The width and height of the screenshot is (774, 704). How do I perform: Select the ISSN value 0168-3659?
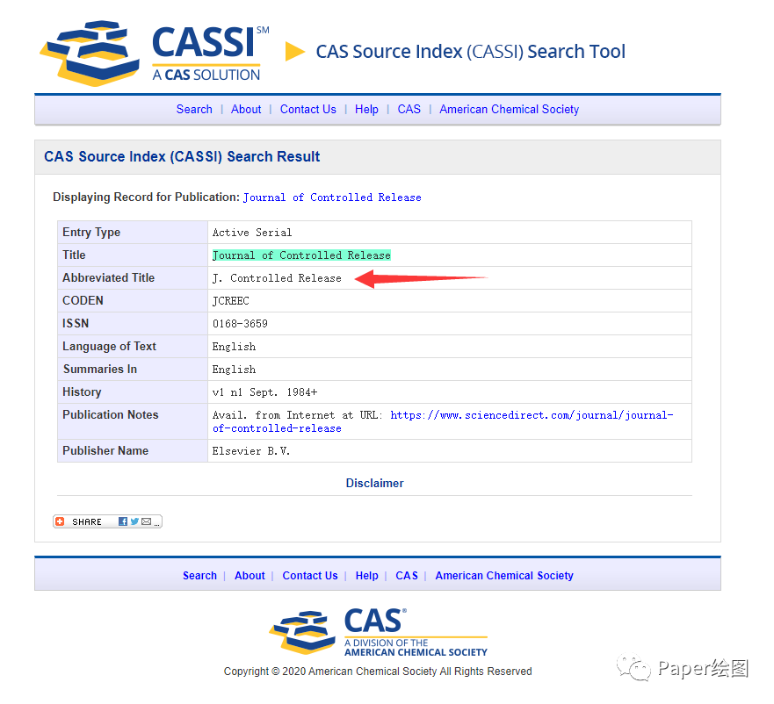point(240,324)
